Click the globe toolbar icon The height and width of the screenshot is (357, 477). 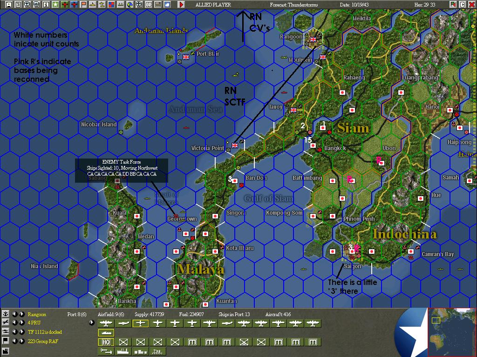click(x=130, y=5)
